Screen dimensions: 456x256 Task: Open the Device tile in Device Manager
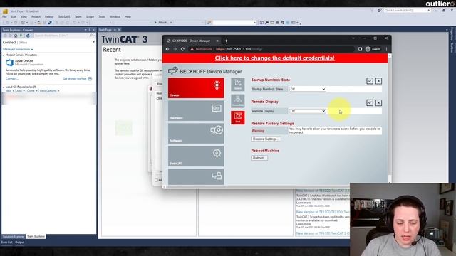(196, 88)
